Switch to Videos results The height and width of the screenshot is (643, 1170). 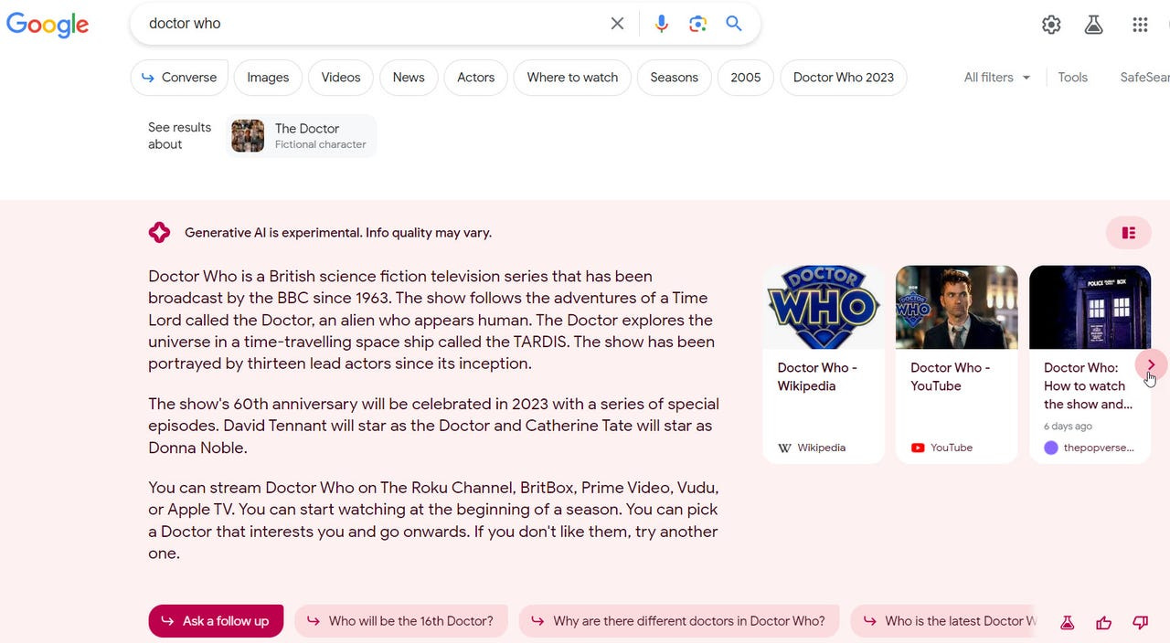click(x=341, y=78)
